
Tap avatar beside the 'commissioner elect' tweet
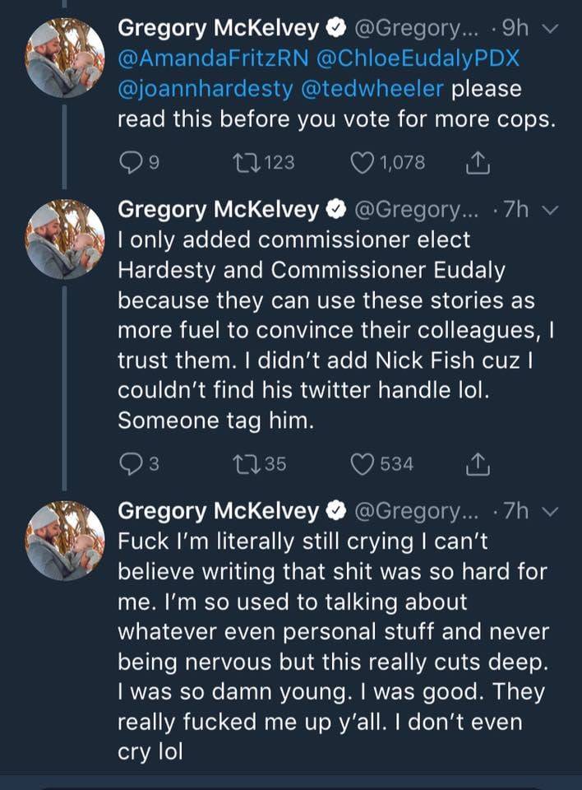click(64, 239)
